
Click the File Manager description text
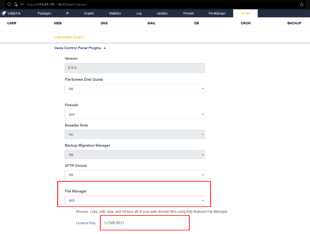[x=152, y=212]
